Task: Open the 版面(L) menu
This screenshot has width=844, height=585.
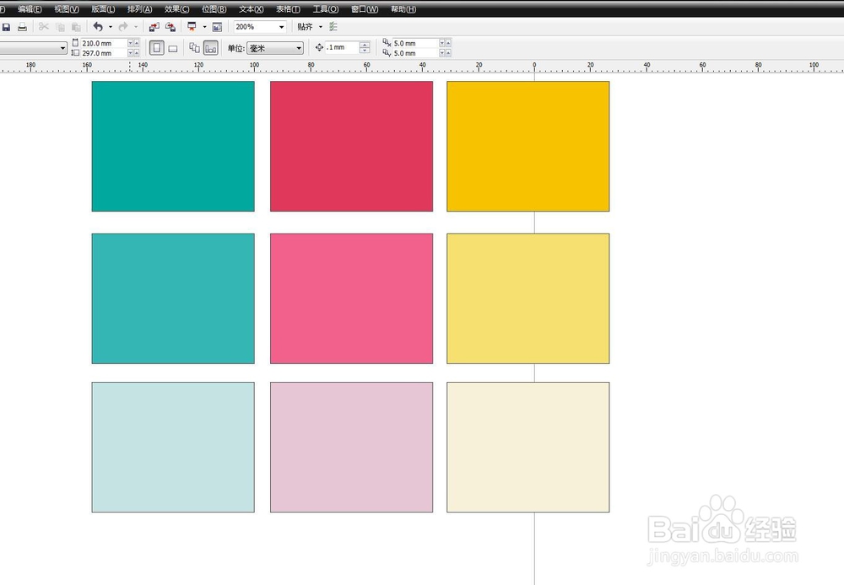Action: tap(103, 9)
